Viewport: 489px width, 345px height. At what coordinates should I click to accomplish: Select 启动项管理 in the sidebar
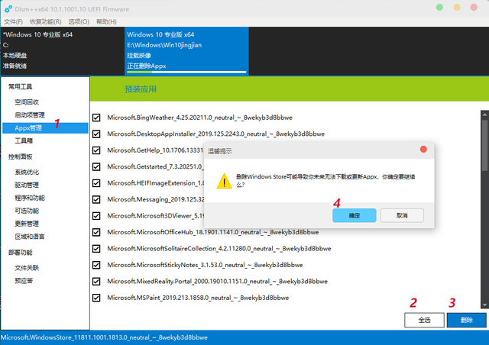[30, 115]
